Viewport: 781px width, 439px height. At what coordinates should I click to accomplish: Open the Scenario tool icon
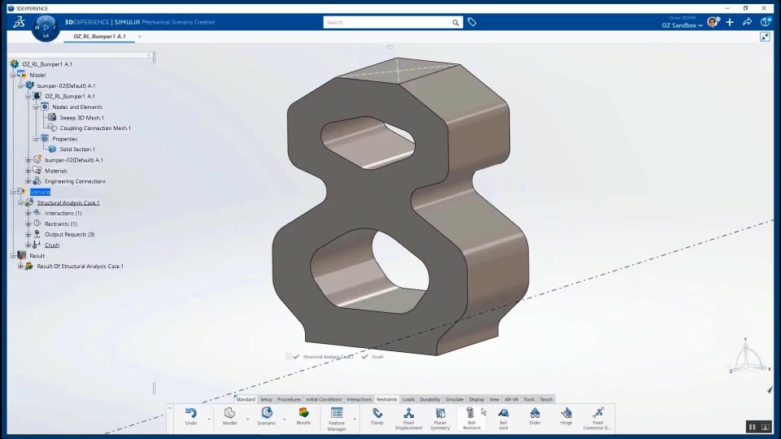tap(267, 413)
